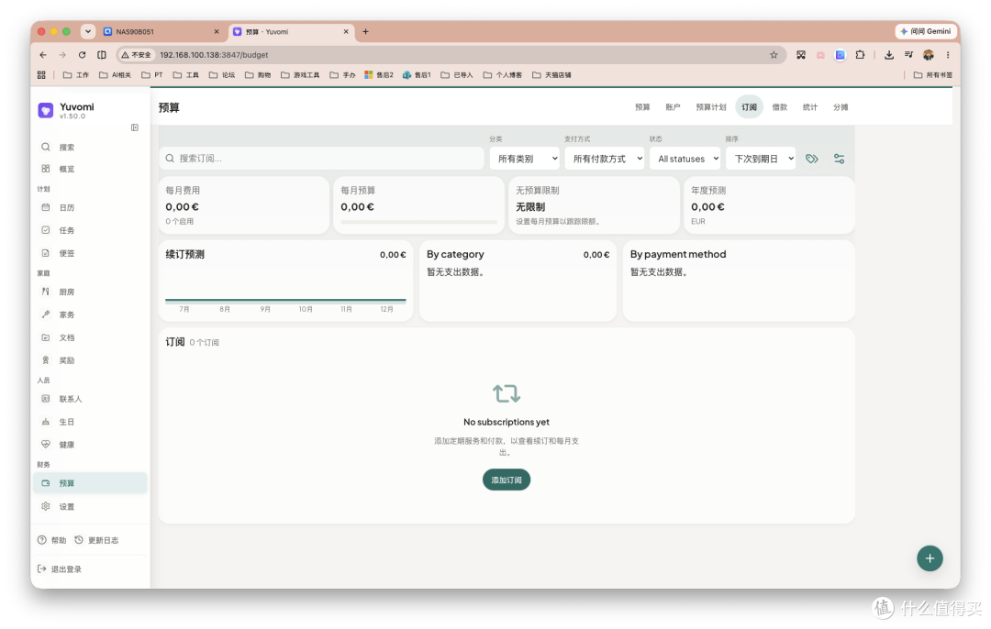View the changelog (更新日志)
Screen dimensions: 991x629
pos(96,541)
